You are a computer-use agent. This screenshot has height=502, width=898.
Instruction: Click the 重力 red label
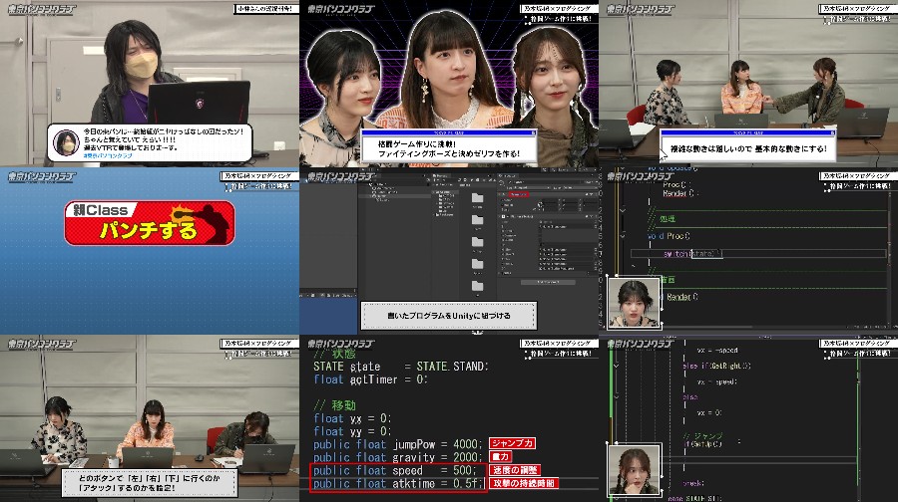[501, 457]
